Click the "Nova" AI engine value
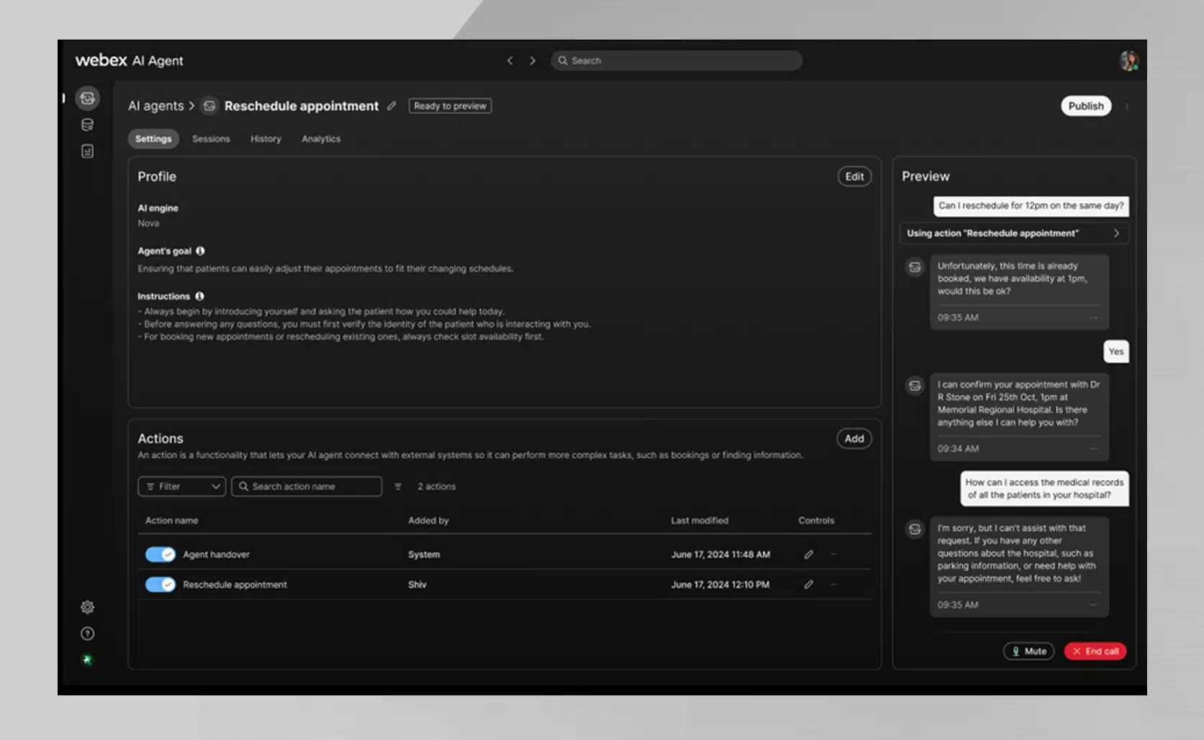Viewport: 1204px width, 740px height. pyautogui.click(x=148, y=223)
